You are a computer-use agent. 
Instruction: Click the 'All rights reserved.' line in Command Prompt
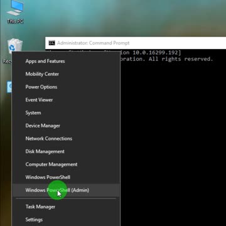[166, 59]
